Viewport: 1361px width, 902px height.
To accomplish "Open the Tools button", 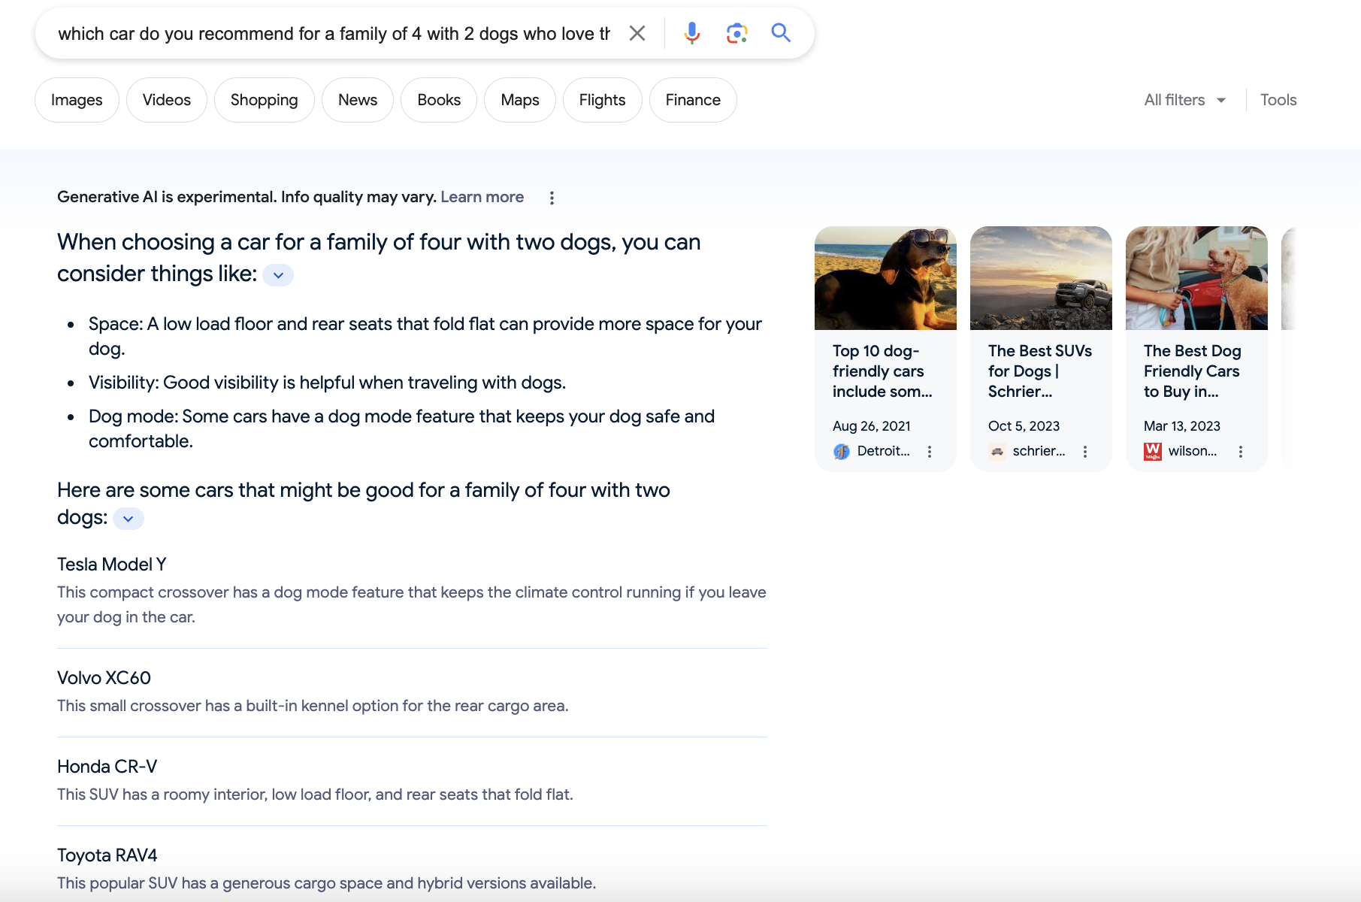I will (x=1278, y=100).
